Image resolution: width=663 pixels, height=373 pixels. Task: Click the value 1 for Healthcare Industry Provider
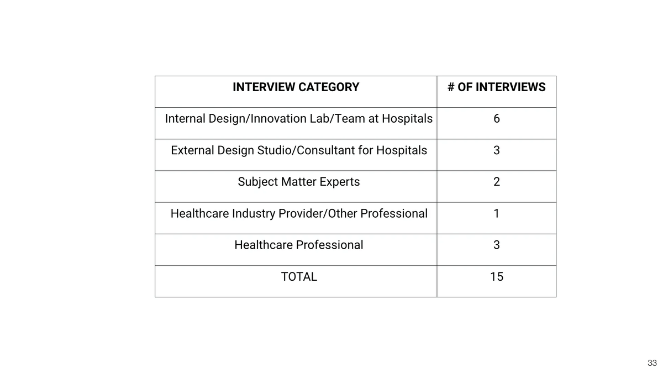click(x=497, y=213)
